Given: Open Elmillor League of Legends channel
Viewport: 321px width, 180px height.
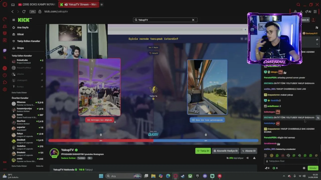Looking at the screenshot, I should pos(28,141).
